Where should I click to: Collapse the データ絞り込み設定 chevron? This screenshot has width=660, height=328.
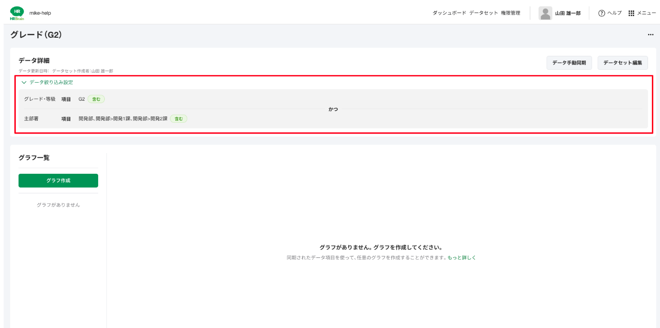(23, 83)
